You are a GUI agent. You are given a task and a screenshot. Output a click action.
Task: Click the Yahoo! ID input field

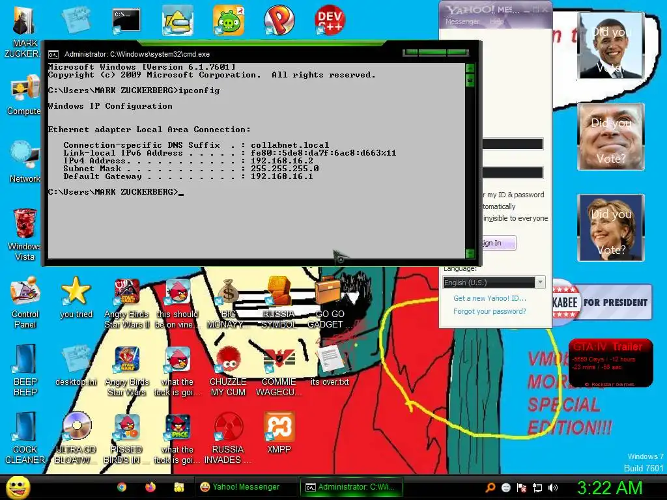click(513, 144)
